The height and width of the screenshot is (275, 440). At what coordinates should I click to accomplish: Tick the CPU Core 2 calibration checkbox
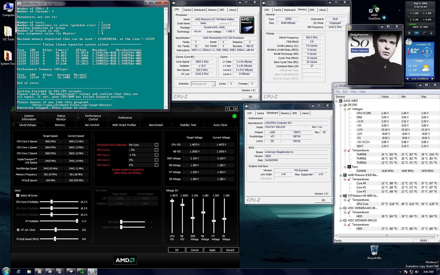(x=156, y=160)
